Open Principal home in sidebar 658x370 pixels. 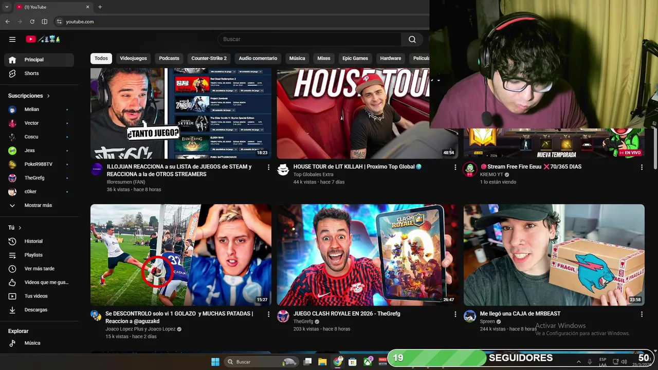39,60
